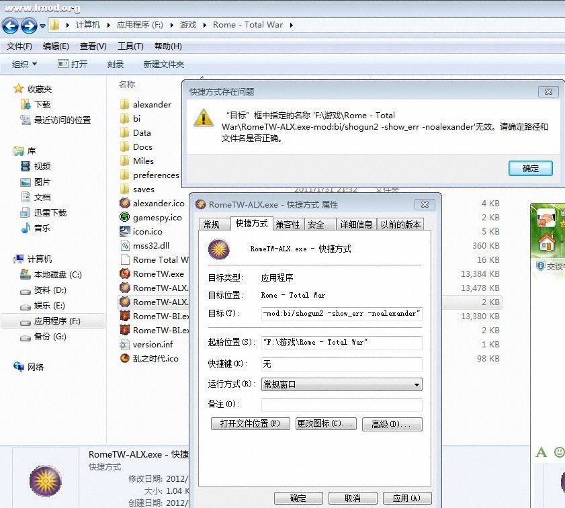Click the back navigation arrow
The width and height of the screenshot is (565, 508).
[10, 26]
